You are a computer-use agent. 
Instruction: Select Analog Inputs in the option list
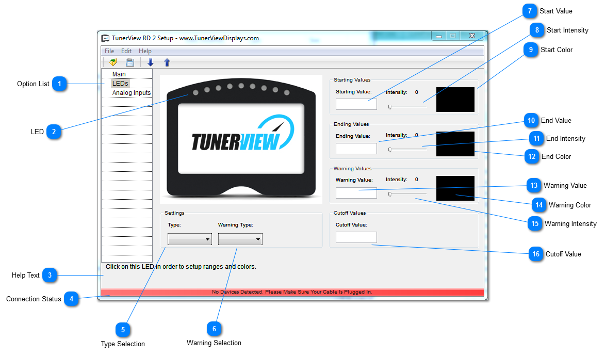tap(132, 93)
